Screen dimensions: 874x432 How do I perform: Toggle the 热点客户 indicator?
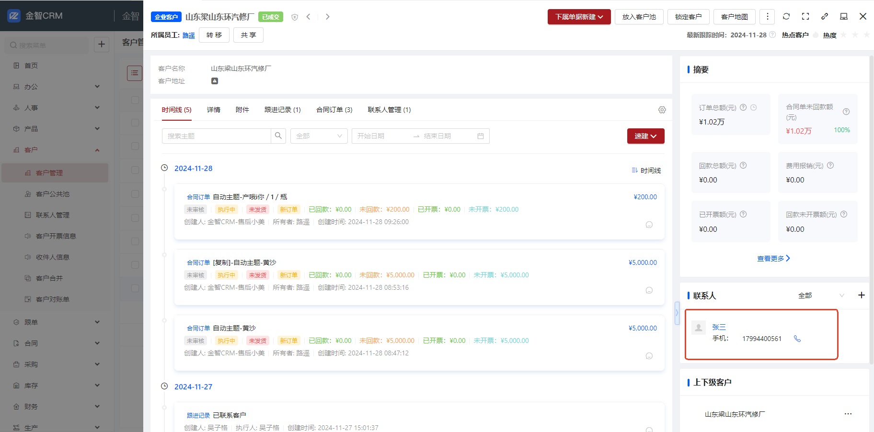816,35
